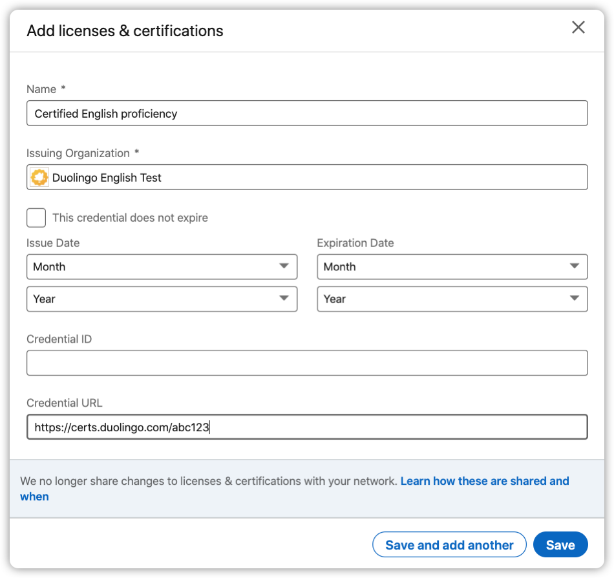Close the Add licenses & certifications dialog
Screen dimensions: 614x578
578,27
